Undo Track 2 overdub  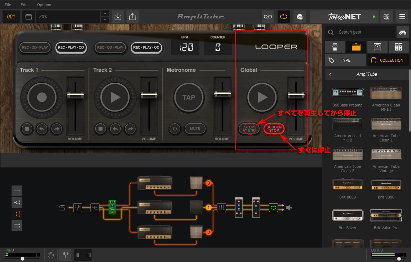(115, 129)
